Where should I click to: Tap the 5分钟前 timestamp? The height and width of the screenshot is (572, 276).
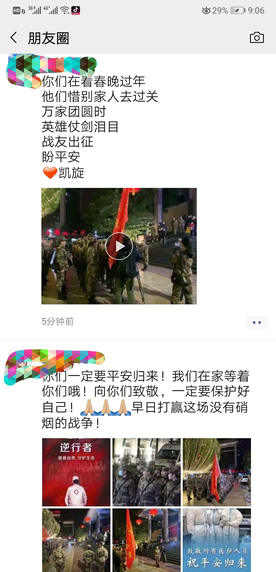pyautogui.click(x=58, y=321)
